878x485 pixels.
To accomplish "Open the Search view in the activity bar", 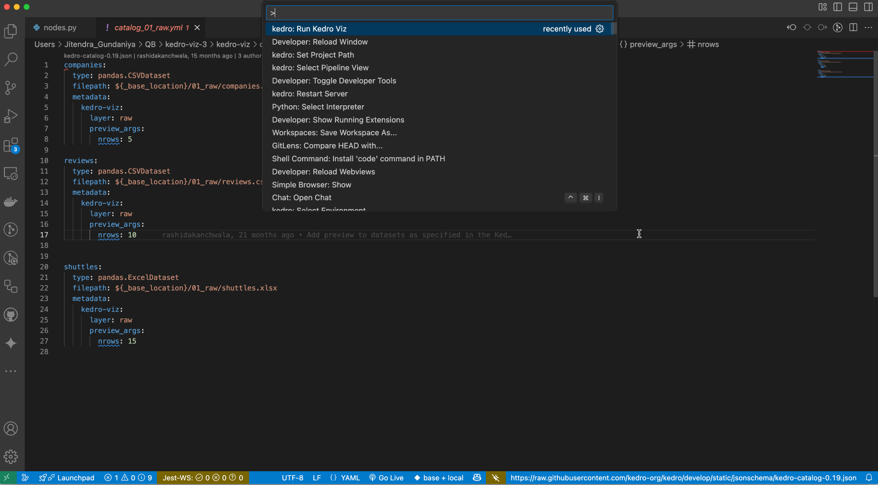I will coord(11,59).
